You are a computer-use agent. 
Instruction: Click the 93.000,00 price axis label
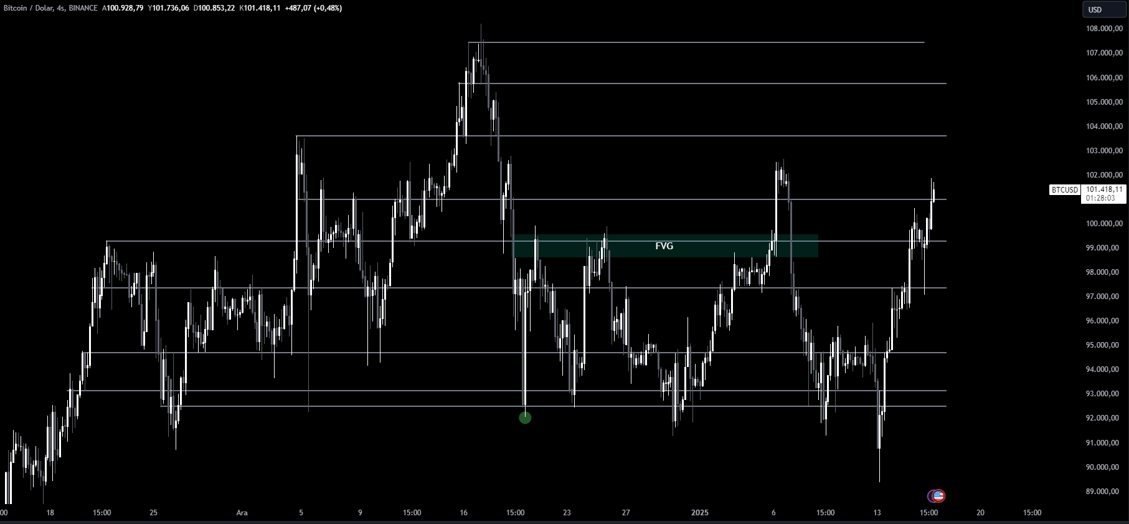[1102, 394]
